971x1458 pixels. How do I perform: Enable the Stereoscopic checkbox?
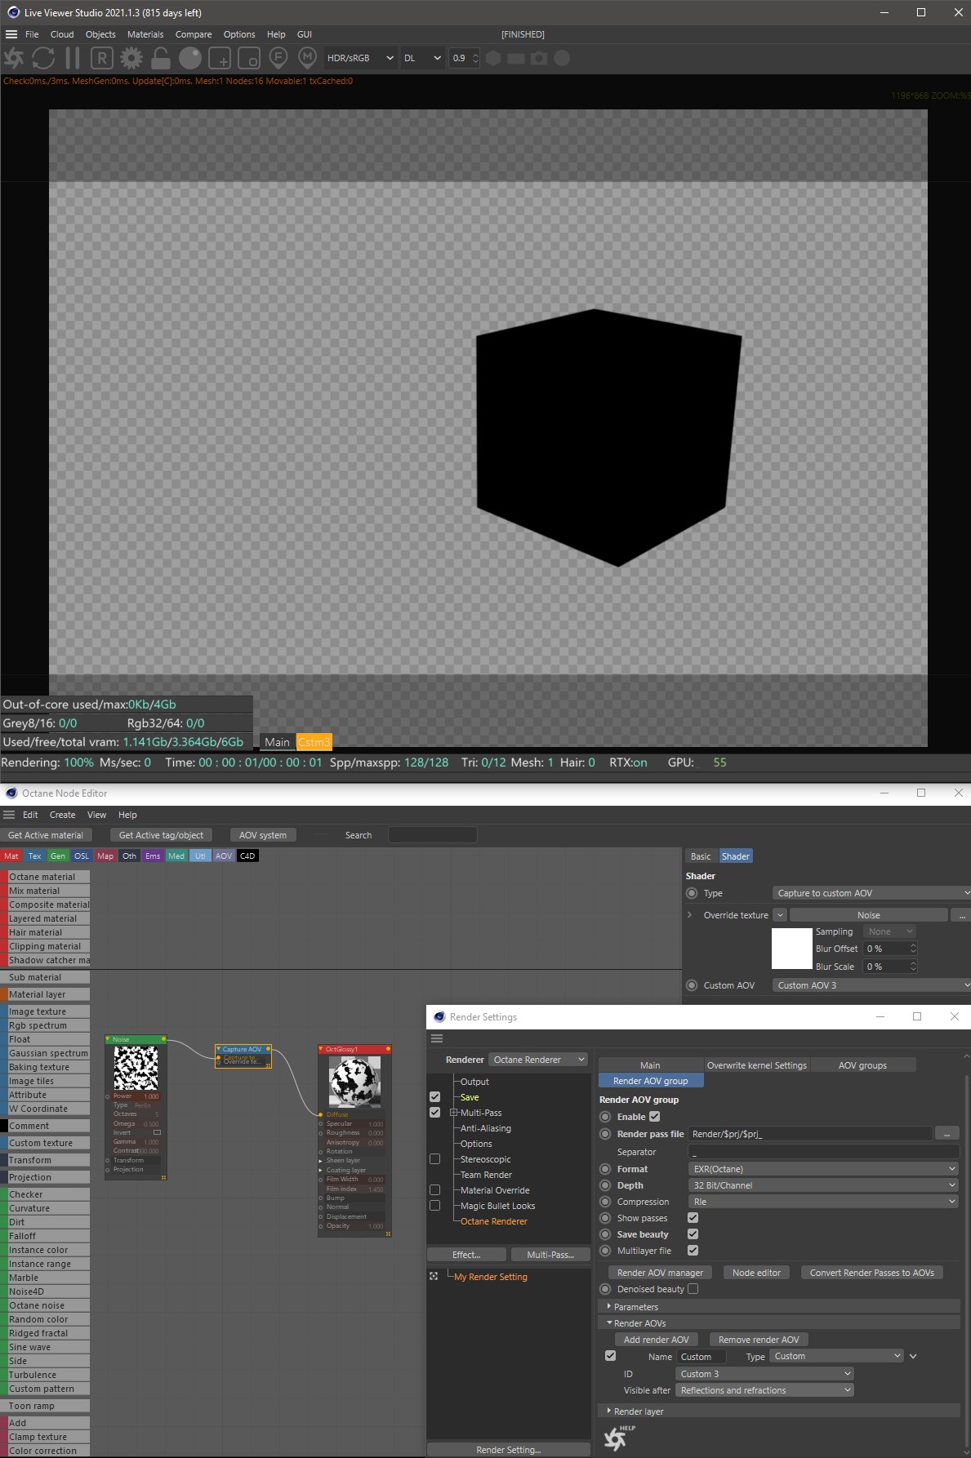click(434, 1158)
